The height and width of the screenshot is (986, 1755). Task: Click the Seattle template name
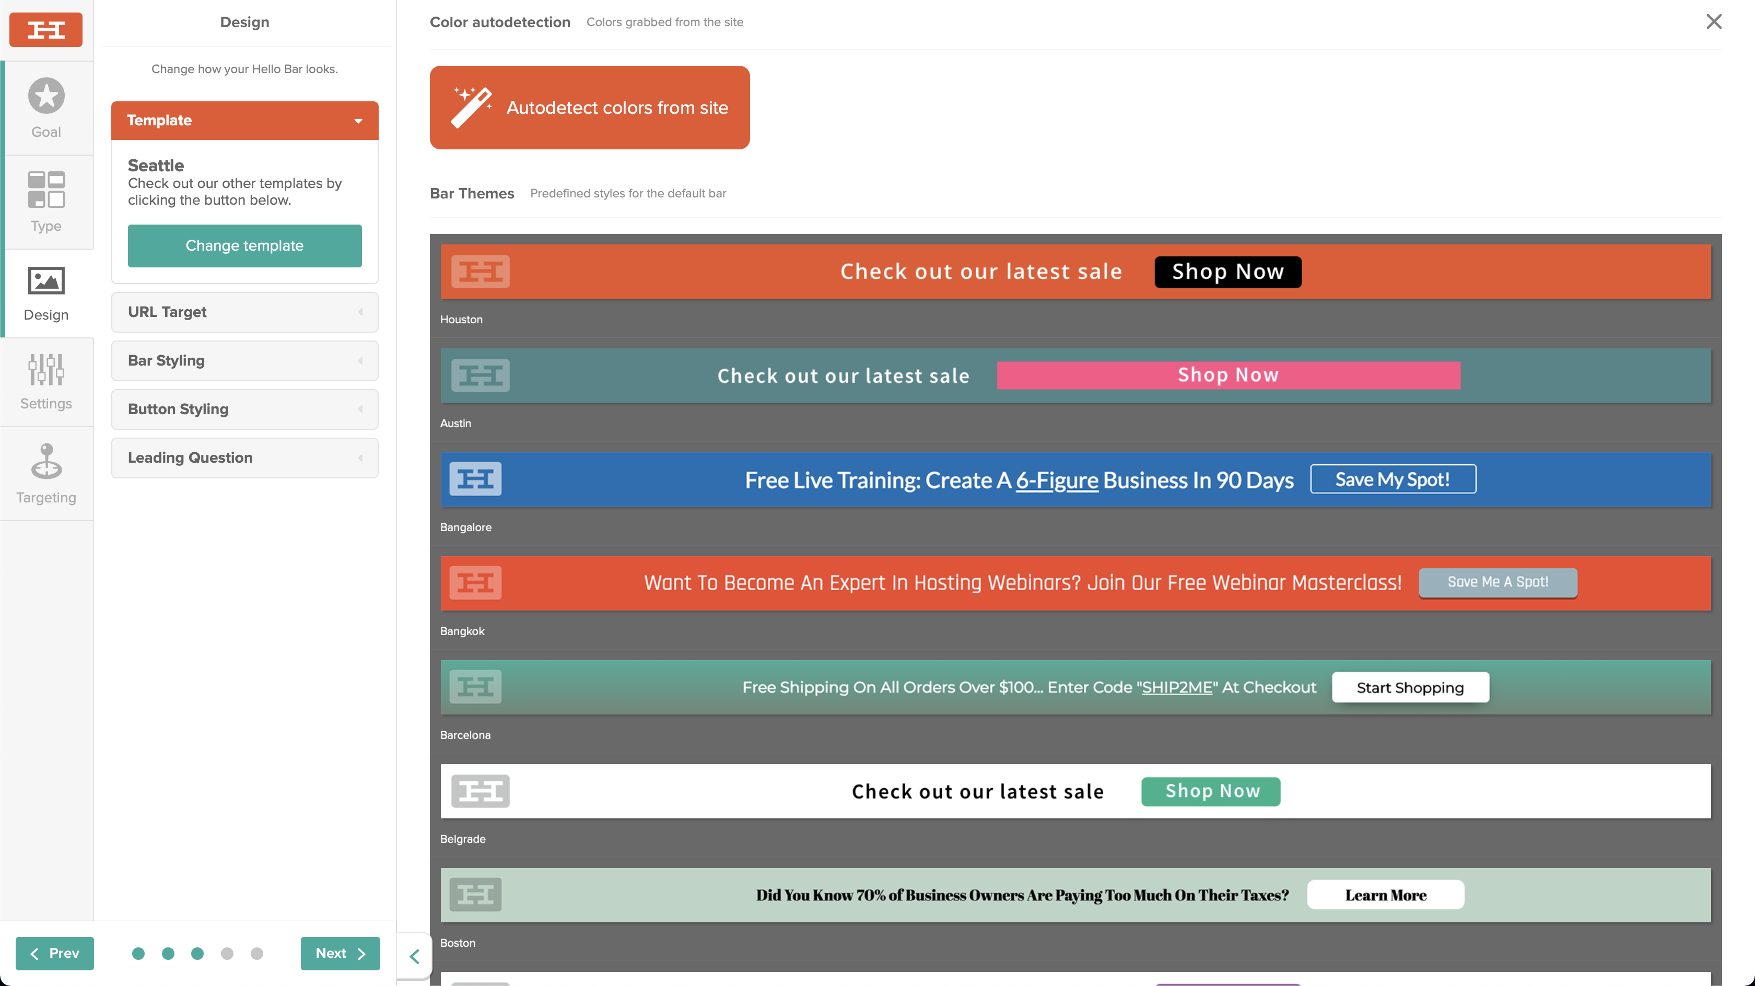click(156, 166)
